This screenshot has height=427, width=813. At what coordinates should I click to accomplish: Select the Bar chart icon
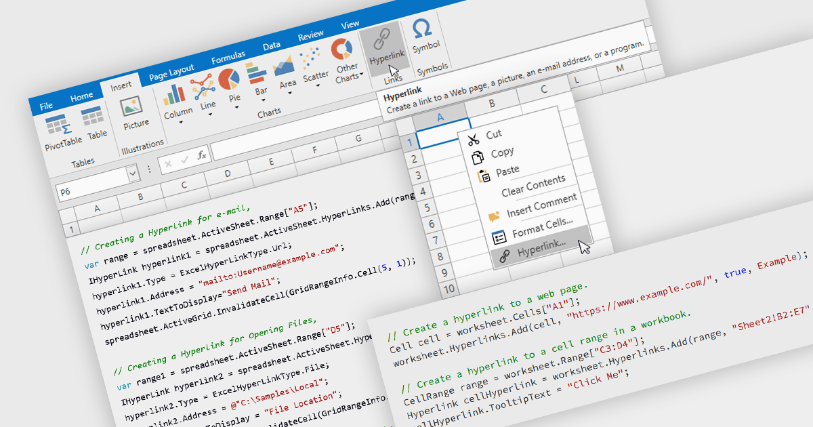coord(256,73)
